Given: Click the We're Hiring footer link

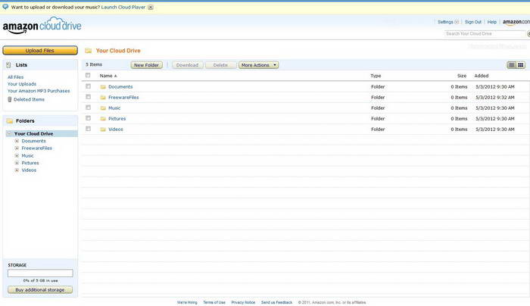Looking at the screenshot, I should [187, 302].
